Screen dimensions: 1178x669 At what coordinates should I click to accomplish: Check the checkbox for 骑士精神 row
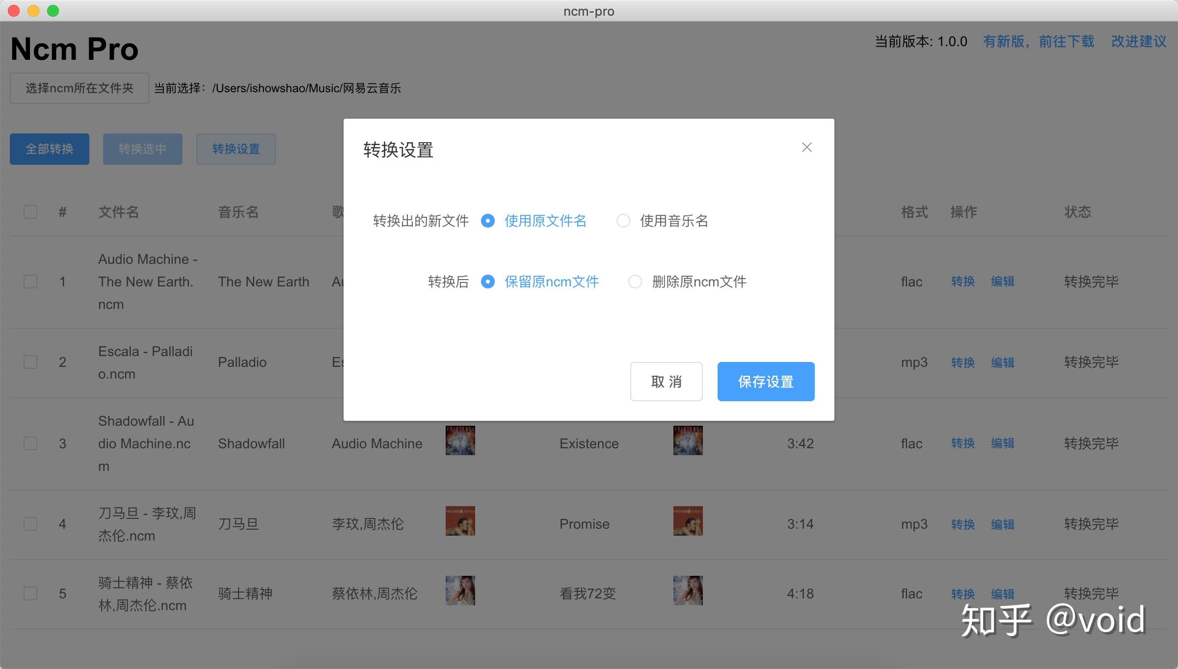30,593
